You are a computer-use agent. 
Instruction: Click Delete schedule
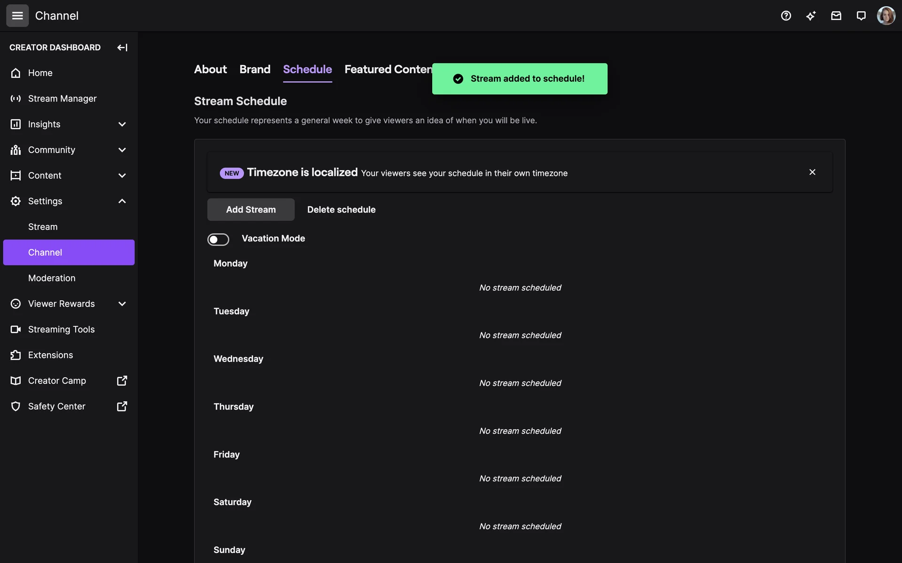coord(341,210)
